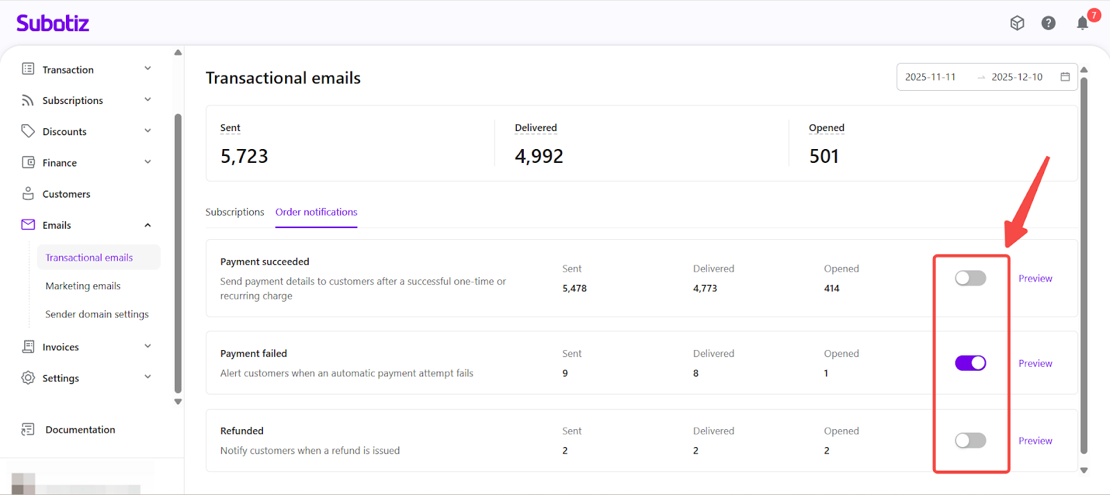Click the Emails envelope icon
The image size is (1110, 495).
click(28, 225)
